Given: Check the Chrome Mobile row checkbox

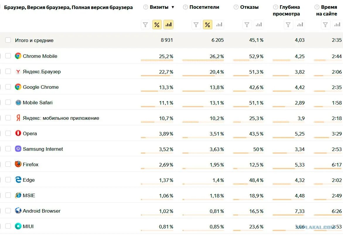Looking at the screenshot, I should 8,56.
